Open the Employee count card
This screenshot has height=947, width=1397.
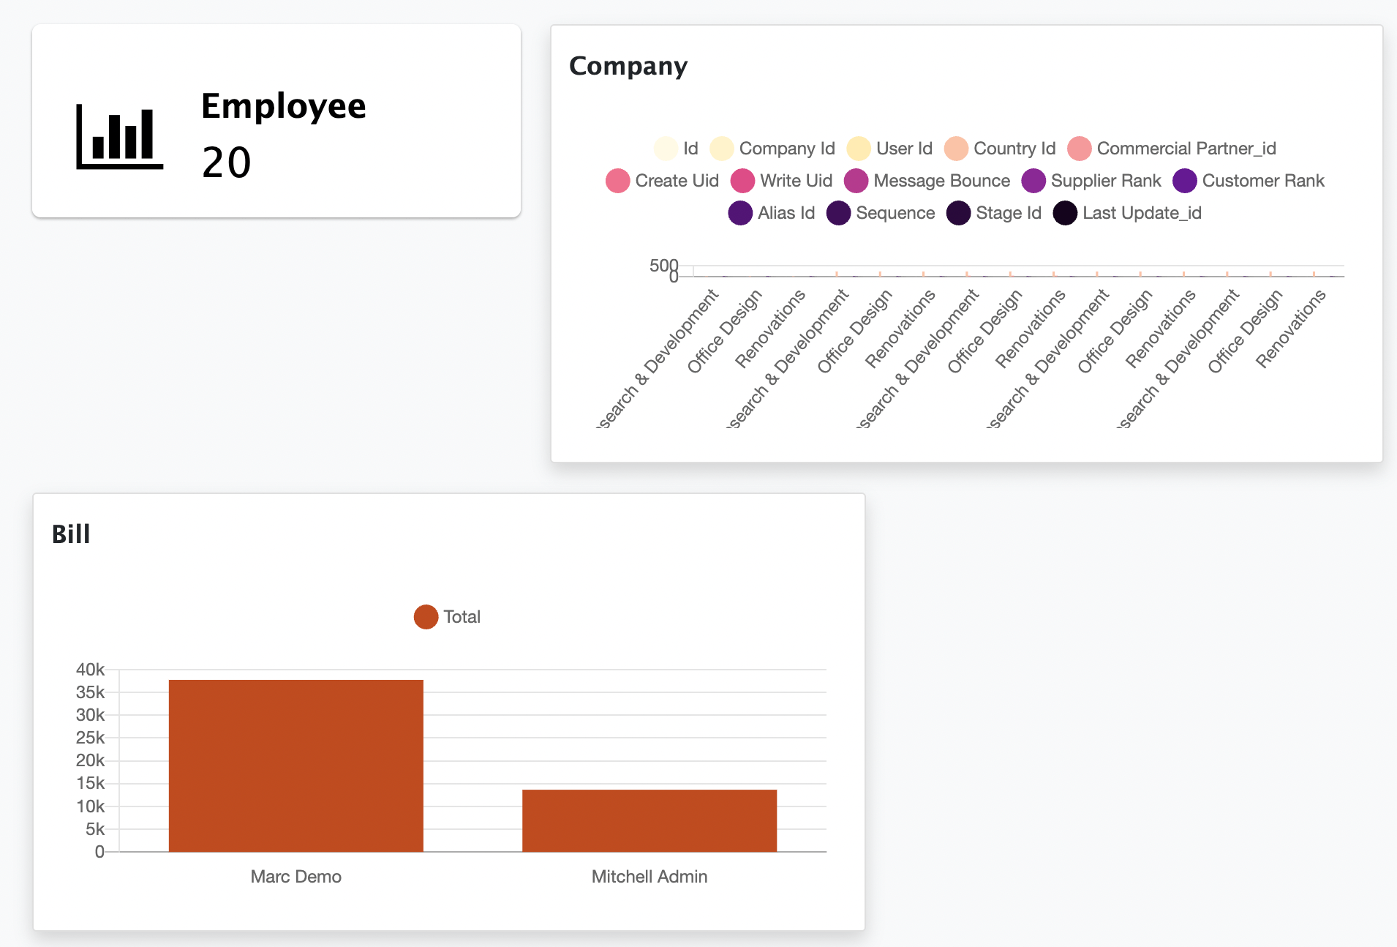coord(276,121)
